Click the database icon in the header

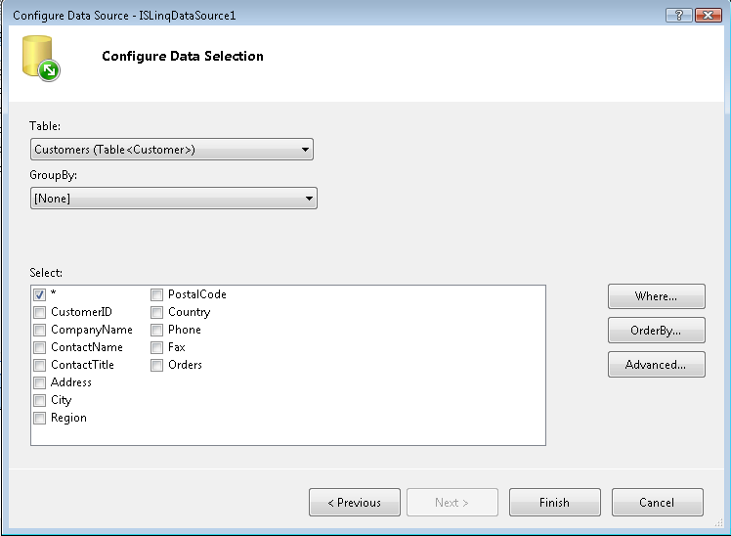pyautogui.click(x=40, y=58)
